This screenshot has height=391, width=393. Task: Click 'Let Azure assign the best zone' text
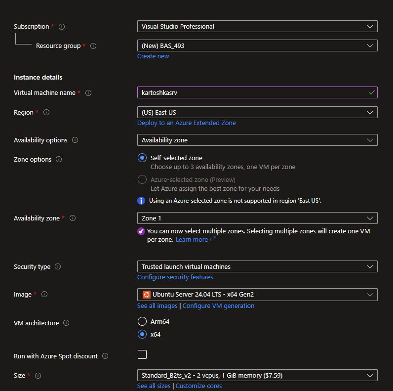click(215, 188)
